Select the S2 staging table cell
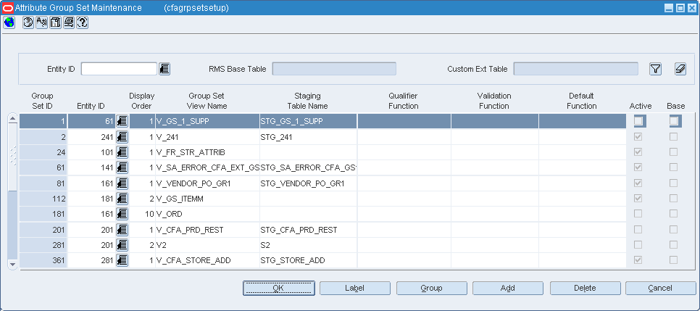Screen dimensions: 700x311 [x=308, y=245]
